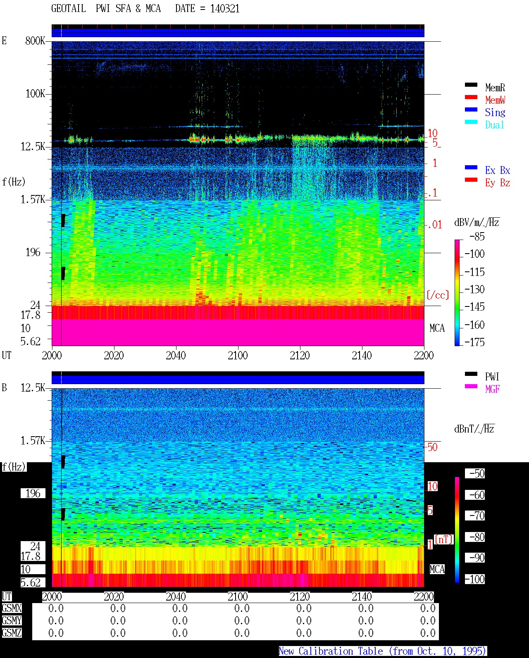Image resolution: width=529 pixels, height=658 pixels.
Task: Click the GEOTAIL PWI SFA & MCA title
Action: pos(106,9)
